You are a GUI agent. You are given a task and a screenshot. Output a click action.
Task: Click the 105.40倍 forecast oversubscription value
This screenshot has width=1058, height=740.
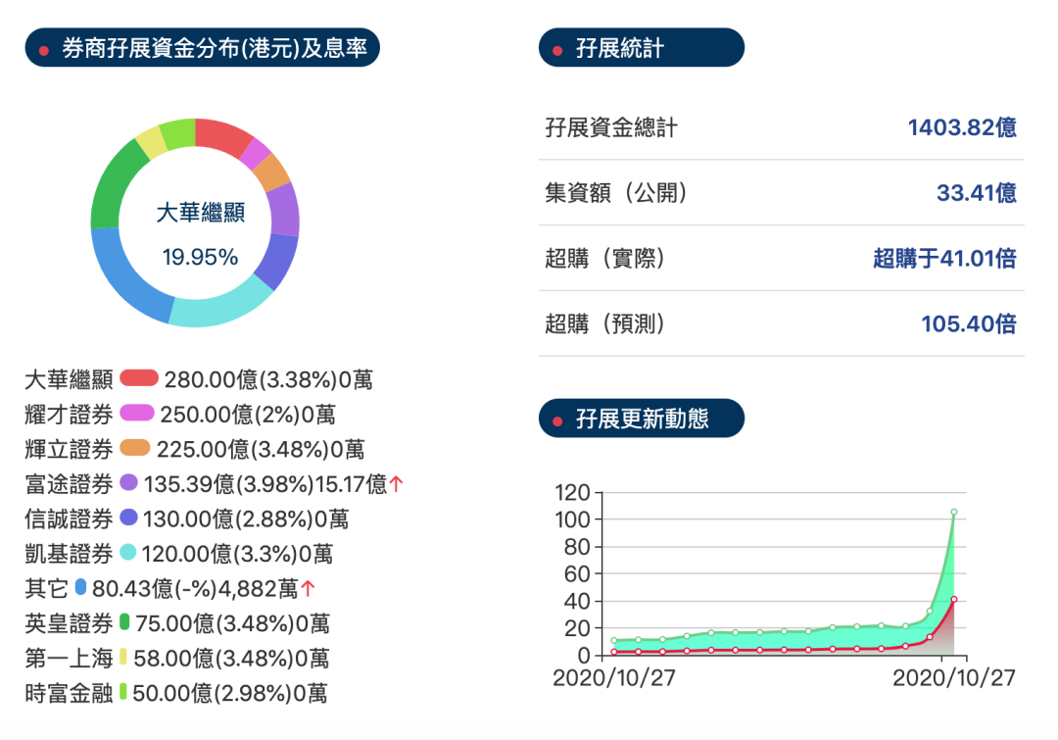tap(968, 323)
